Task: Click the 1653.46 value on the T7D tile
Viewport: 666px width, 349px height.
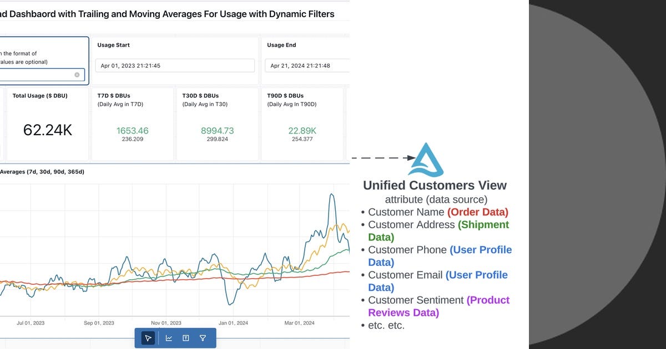Action: (132, 131)
